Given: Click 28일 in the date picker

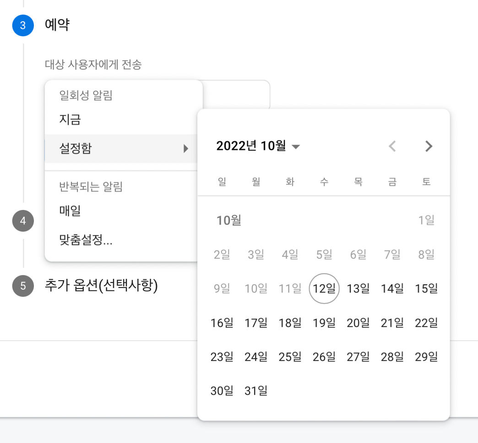Looking at the screenshot, I should click(392, 357).
